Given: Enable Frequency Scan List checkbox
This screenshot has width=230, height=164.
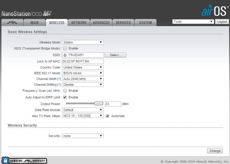Looking at the screenshot, I should coord(65,91).
